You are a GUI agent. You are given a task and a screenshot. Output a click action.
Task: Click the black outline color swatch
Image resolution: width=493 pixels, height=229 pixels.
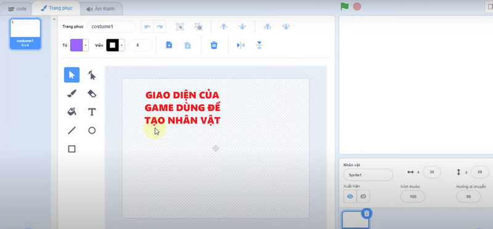pos(113,45)
